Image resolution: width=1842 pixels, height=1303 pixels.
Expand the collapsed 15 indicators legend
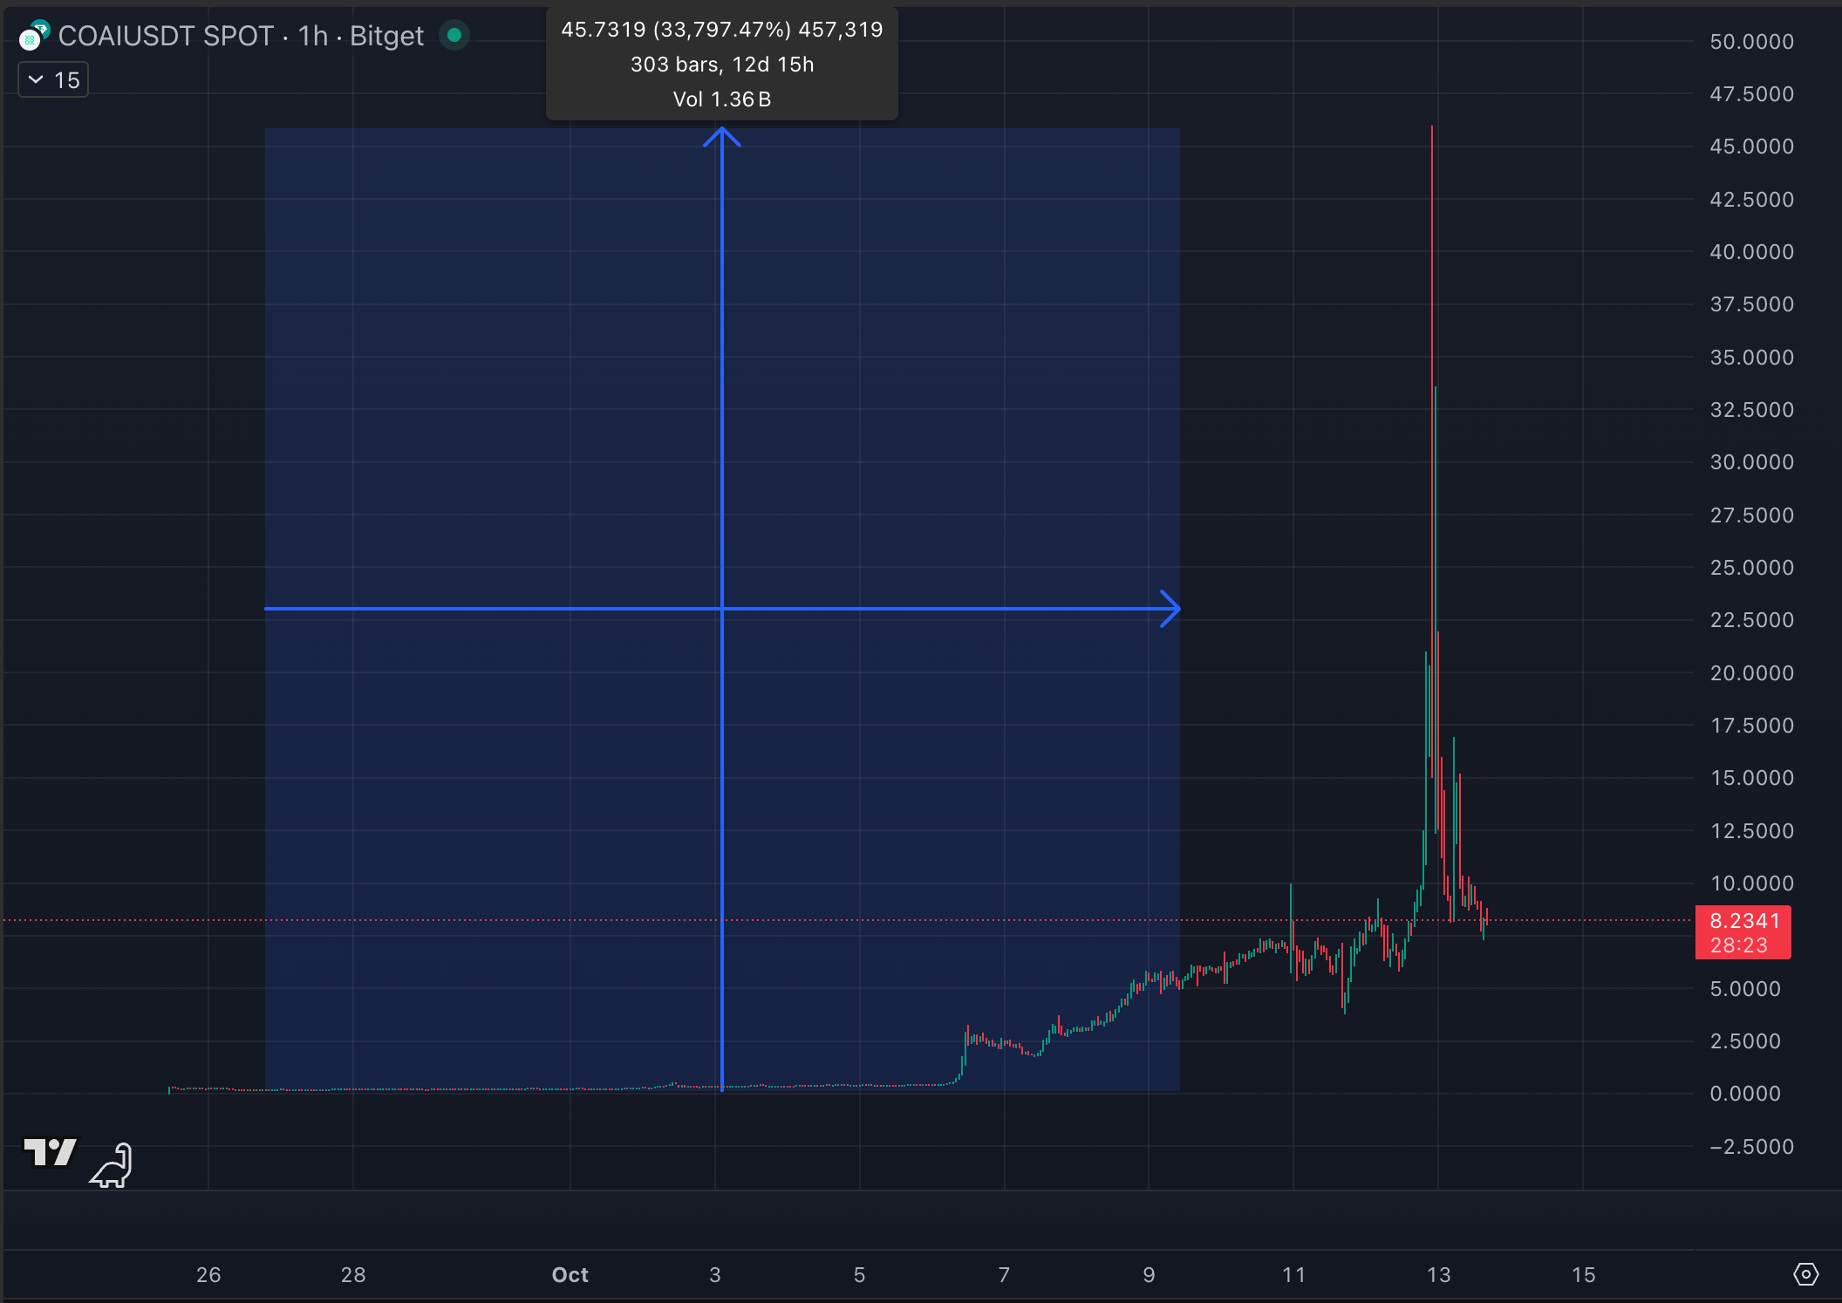click(53, 80)
